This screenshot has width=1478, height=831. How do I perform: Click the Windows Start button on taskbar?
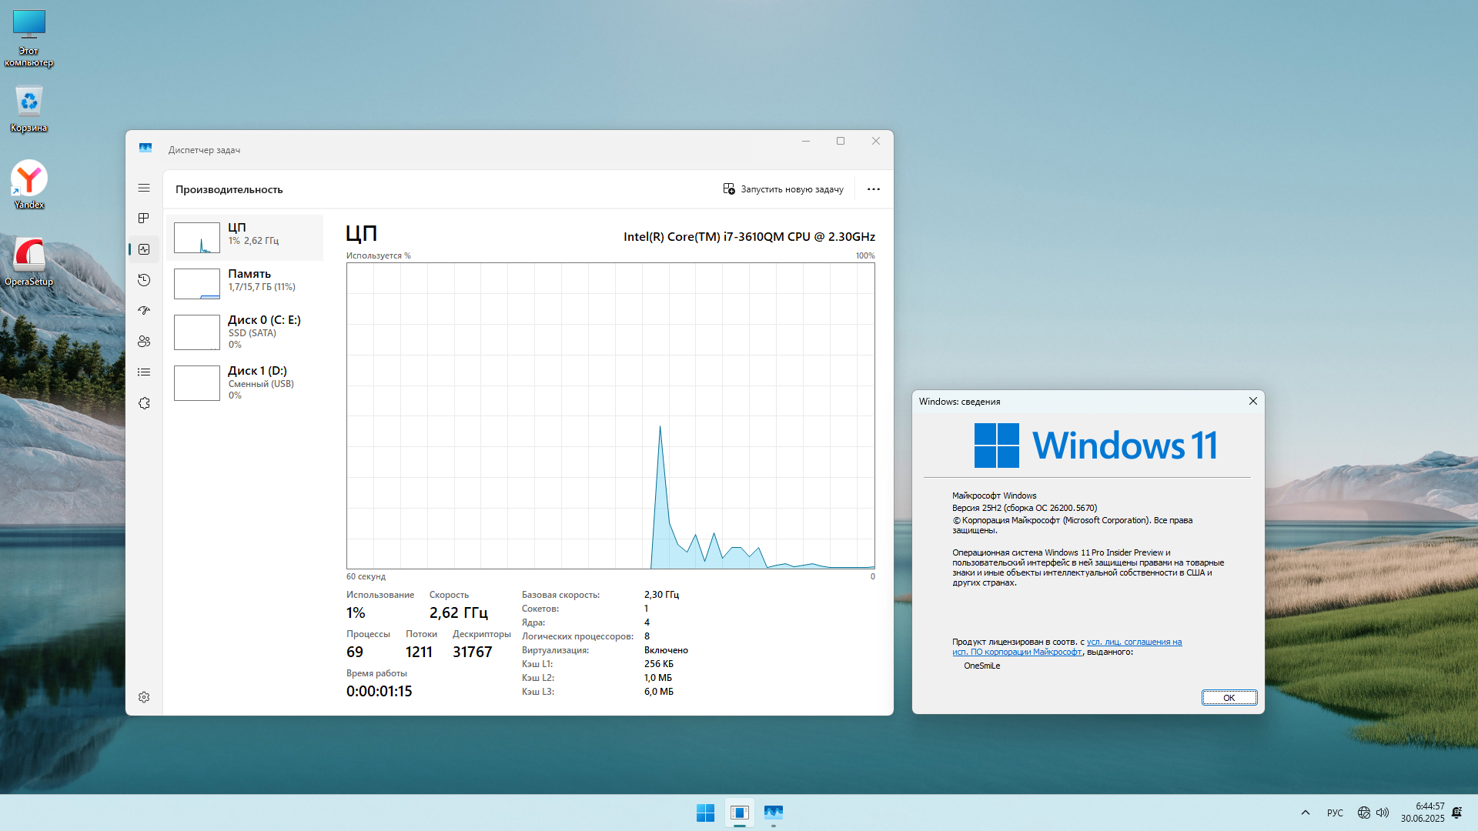[x=705, y=813]
